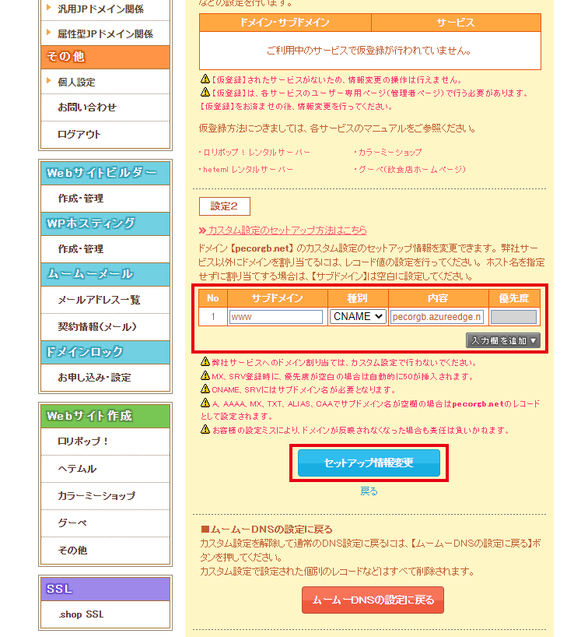Click the 戻る link below the button
Image resolution: width=588 pixels, height=637 pixels.
[369, 491]
